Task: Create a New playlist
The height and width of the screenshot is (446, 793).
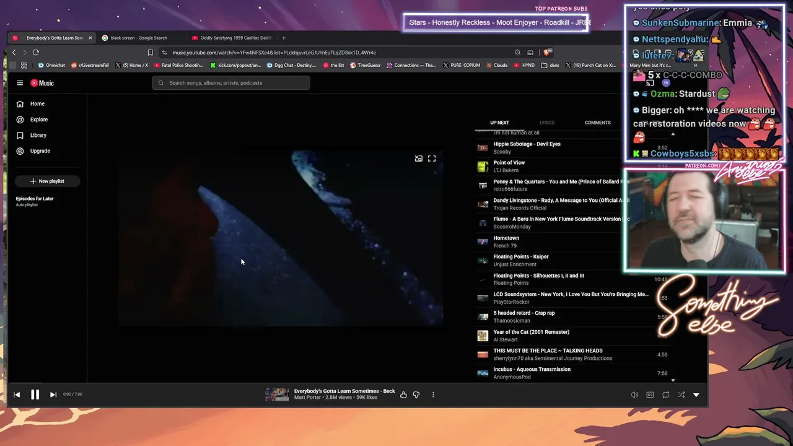Action: click(47, 181)
